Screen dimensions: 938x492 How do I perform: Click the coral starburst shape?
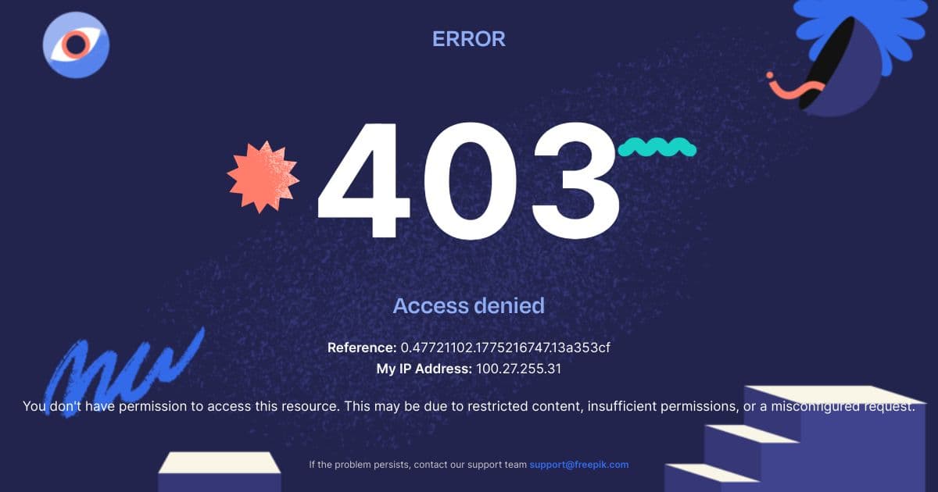[x=263, y=177]
